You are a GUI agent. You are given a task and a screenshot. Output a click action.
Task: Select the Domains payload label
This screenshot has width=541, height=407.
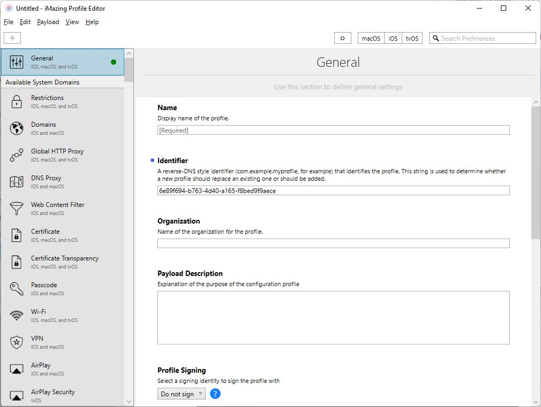click(x=43, y=125)
